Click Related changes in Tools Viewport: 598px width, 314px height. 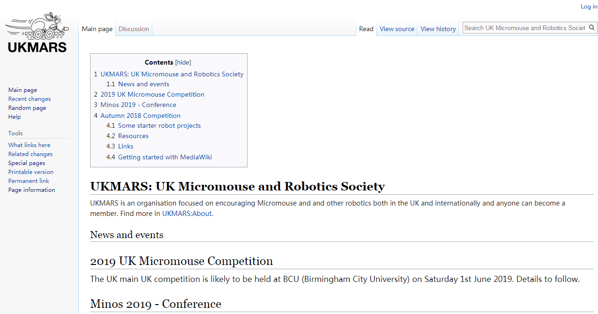click(30, 154)
